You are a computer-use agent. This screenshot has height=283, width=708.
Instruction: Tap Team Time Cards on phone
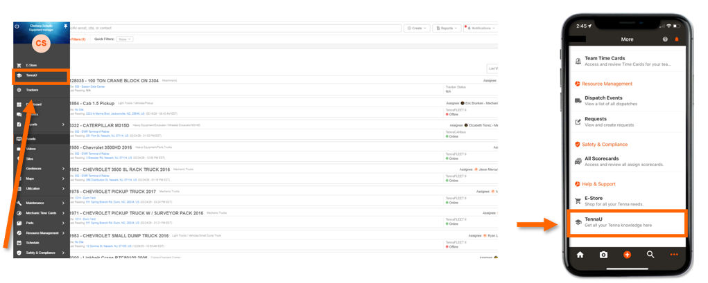coord(627,62)
